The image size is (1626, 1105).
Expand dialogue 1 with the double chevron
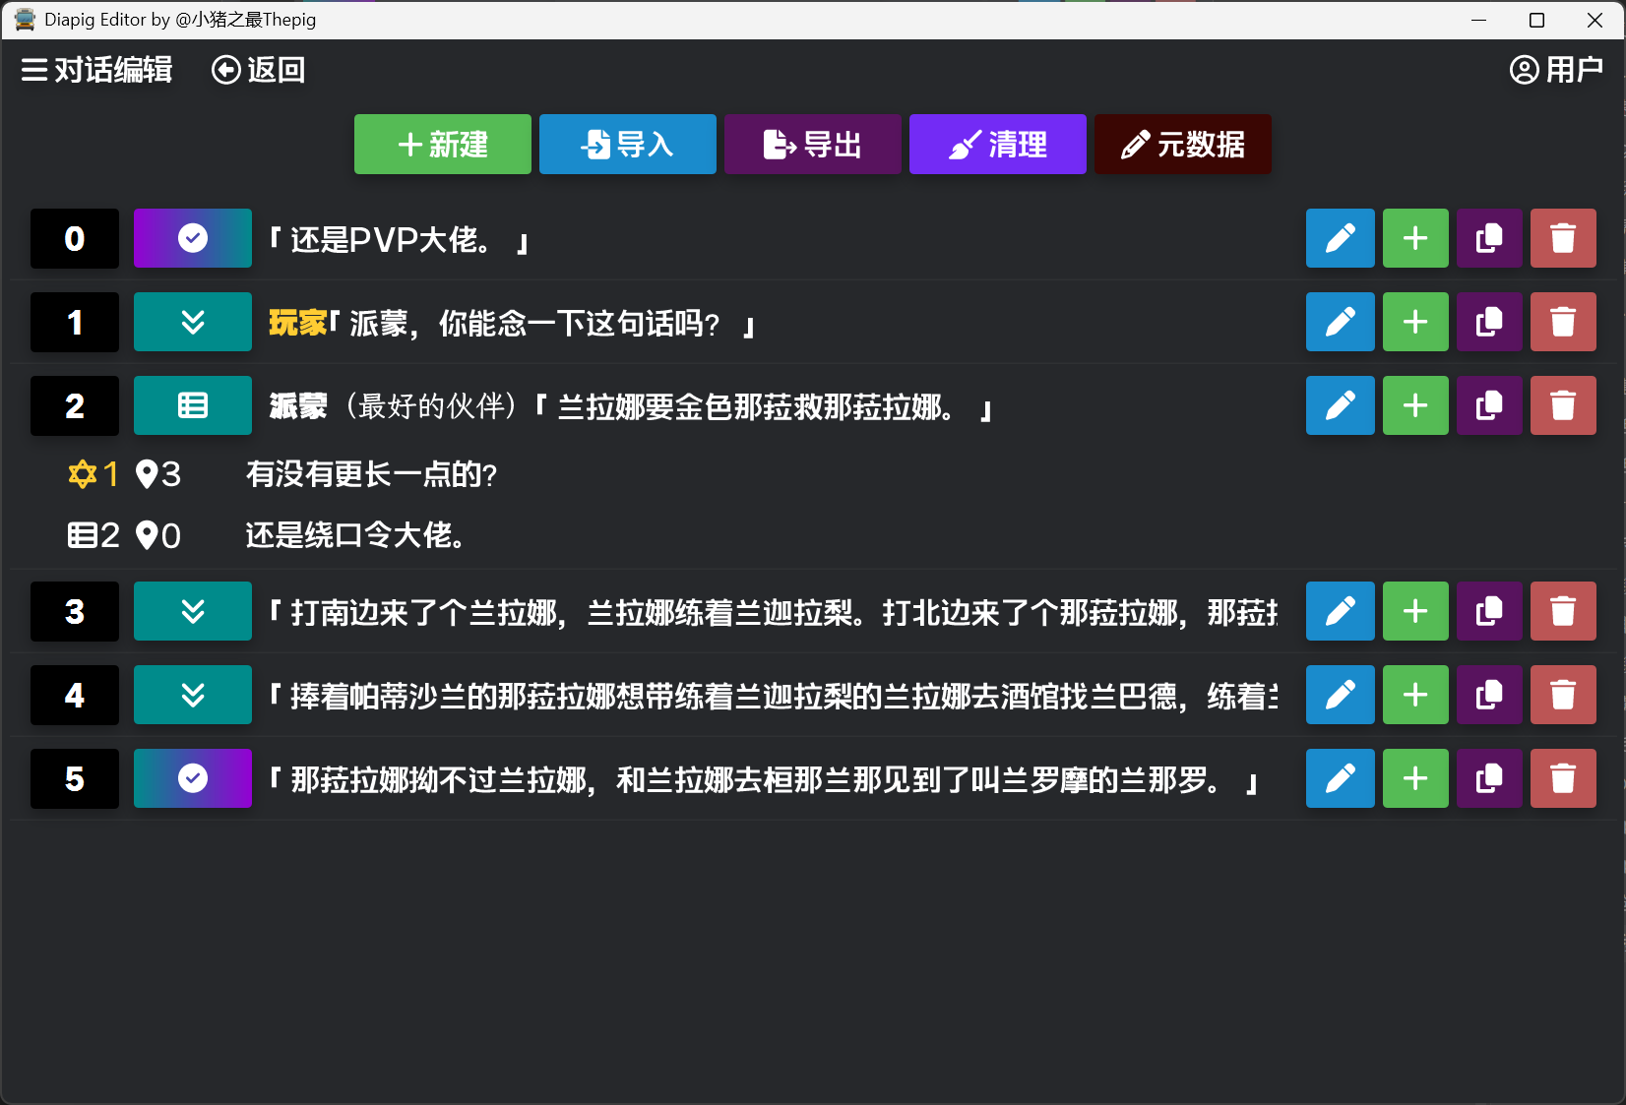tap(193, 322)
